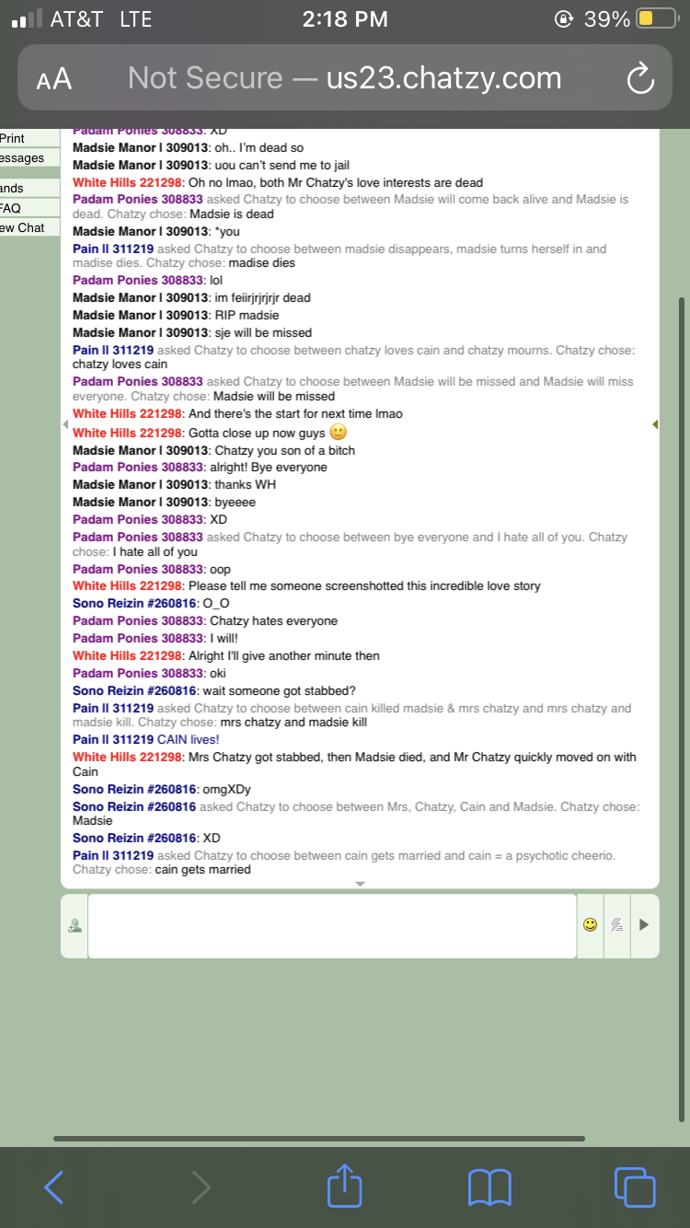Open the Safari bookmarks book icon
The height and width of the screenshot is (1228, 690).
coord(489,1187)
